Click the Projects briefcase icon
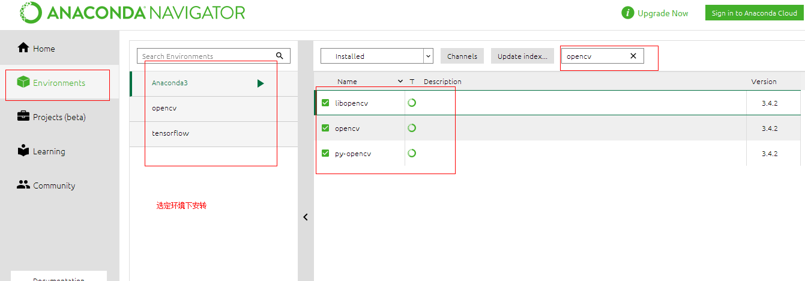 (23, 116)
